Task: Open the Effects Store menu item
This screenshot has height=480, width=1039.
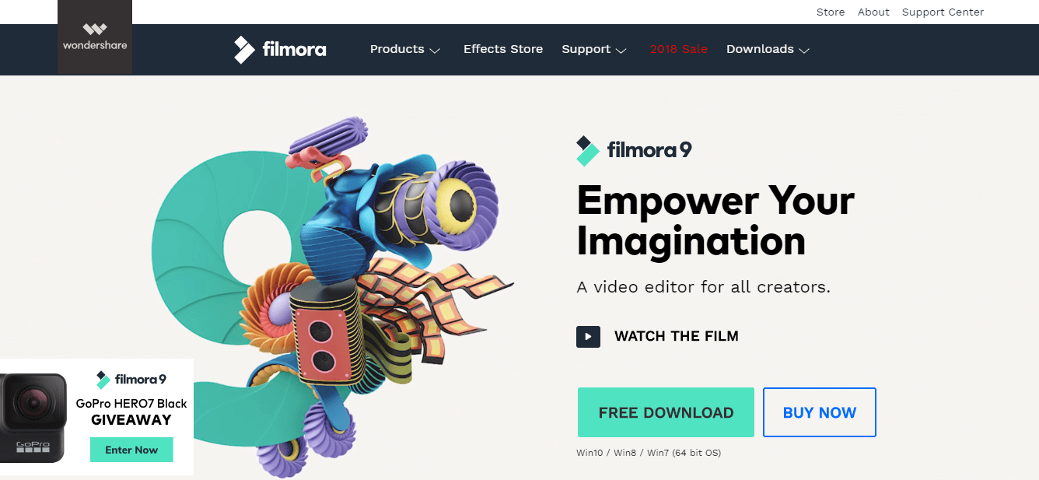Action: (503, 49)
